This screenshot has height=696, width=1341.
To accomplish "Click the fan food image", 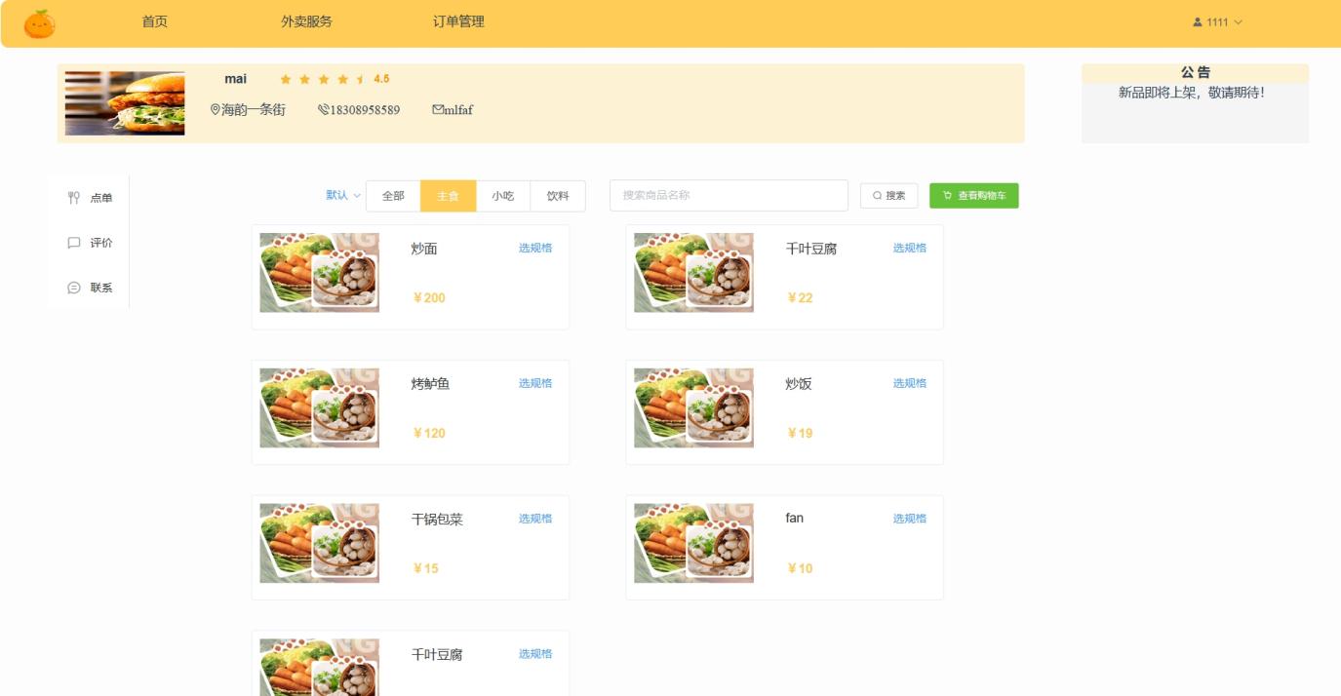I will coord(693,544).
